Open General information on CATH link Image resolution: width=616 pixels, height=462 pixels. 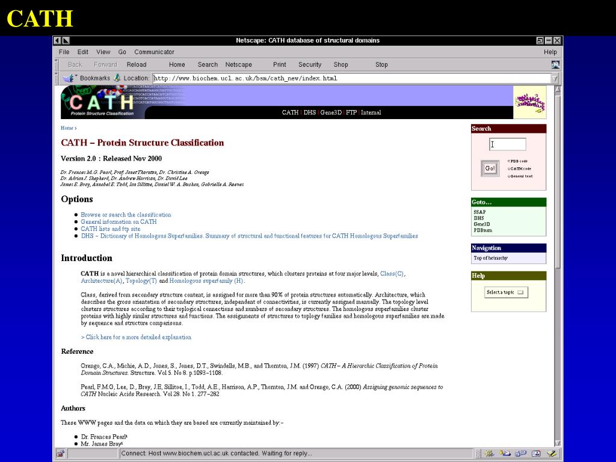point(119,221)
